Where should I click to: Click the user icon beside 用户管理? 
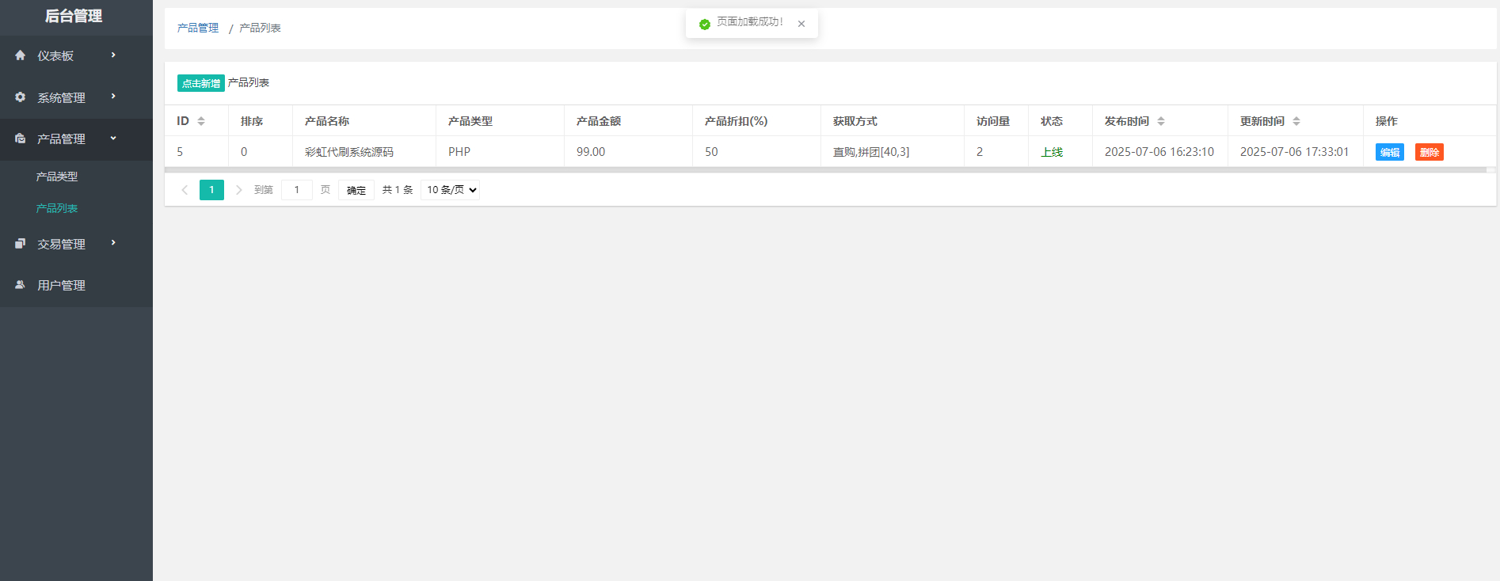(x=21, y=285)
